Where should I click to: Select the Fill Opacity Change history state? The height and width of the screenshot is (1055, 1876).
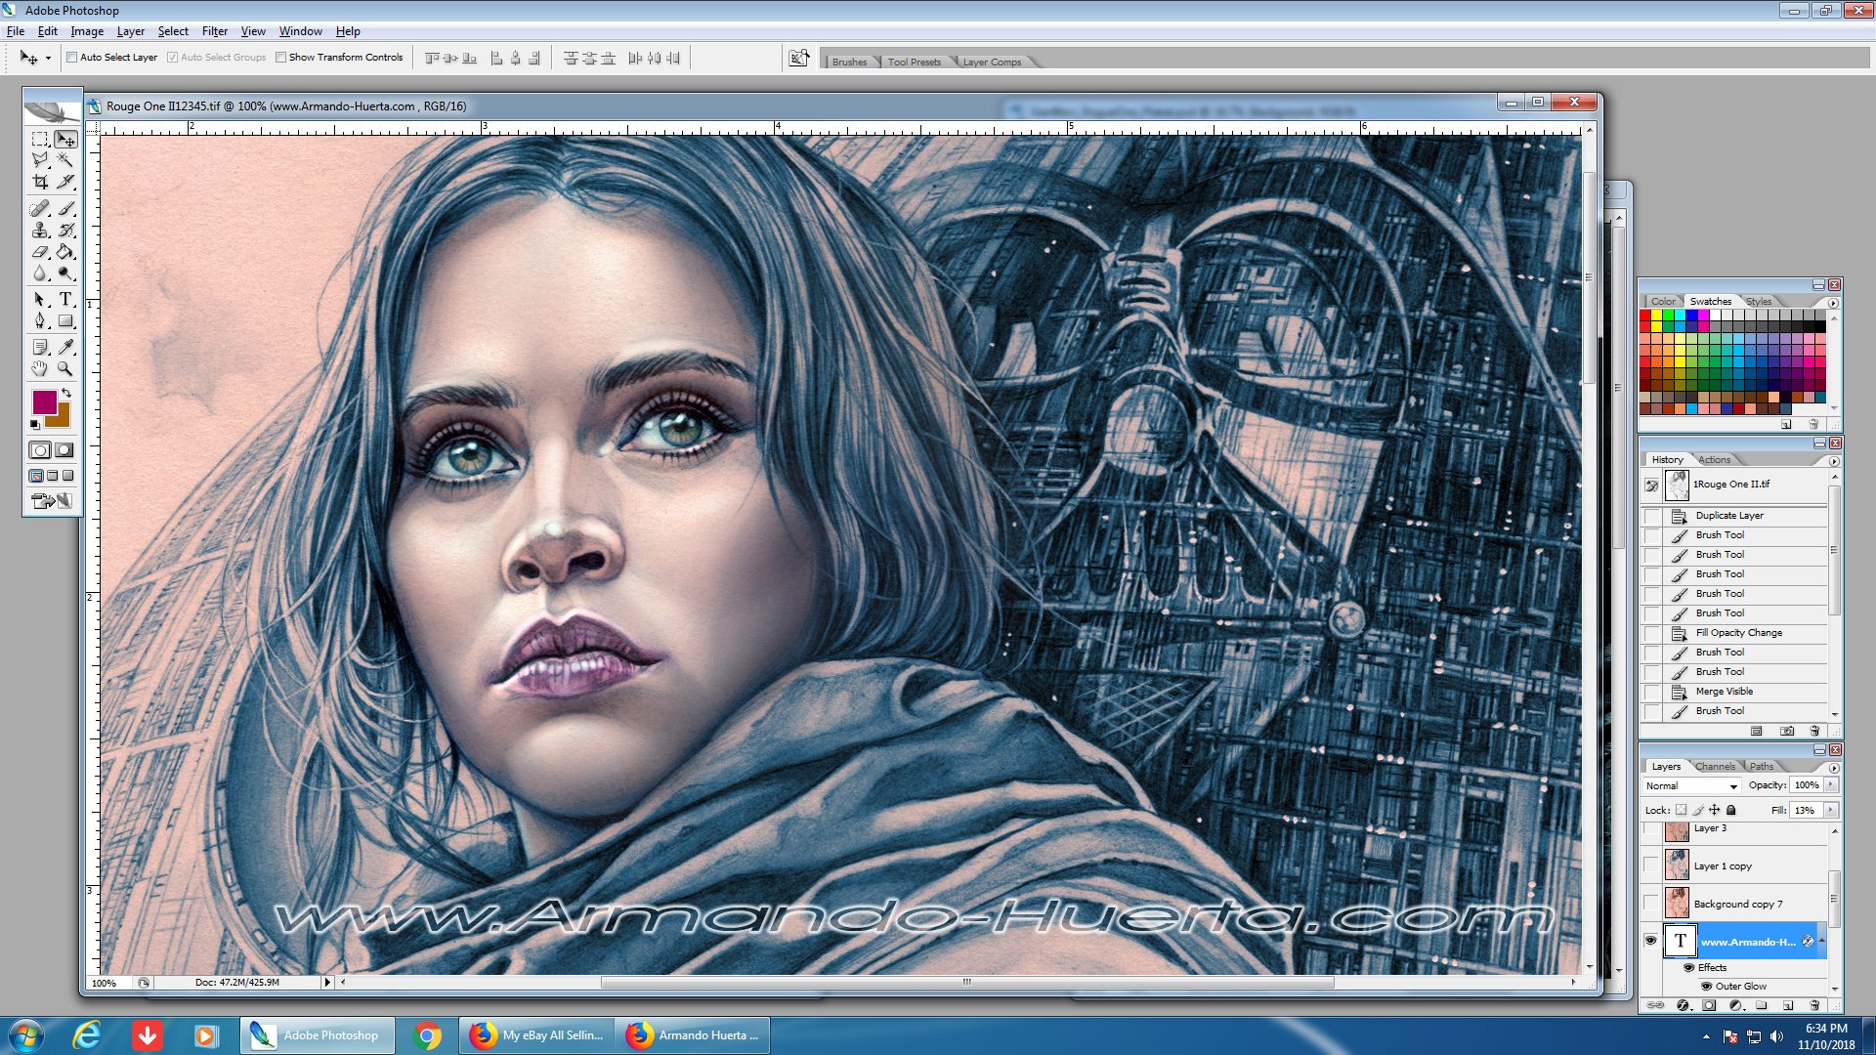tap(1738, 633)
